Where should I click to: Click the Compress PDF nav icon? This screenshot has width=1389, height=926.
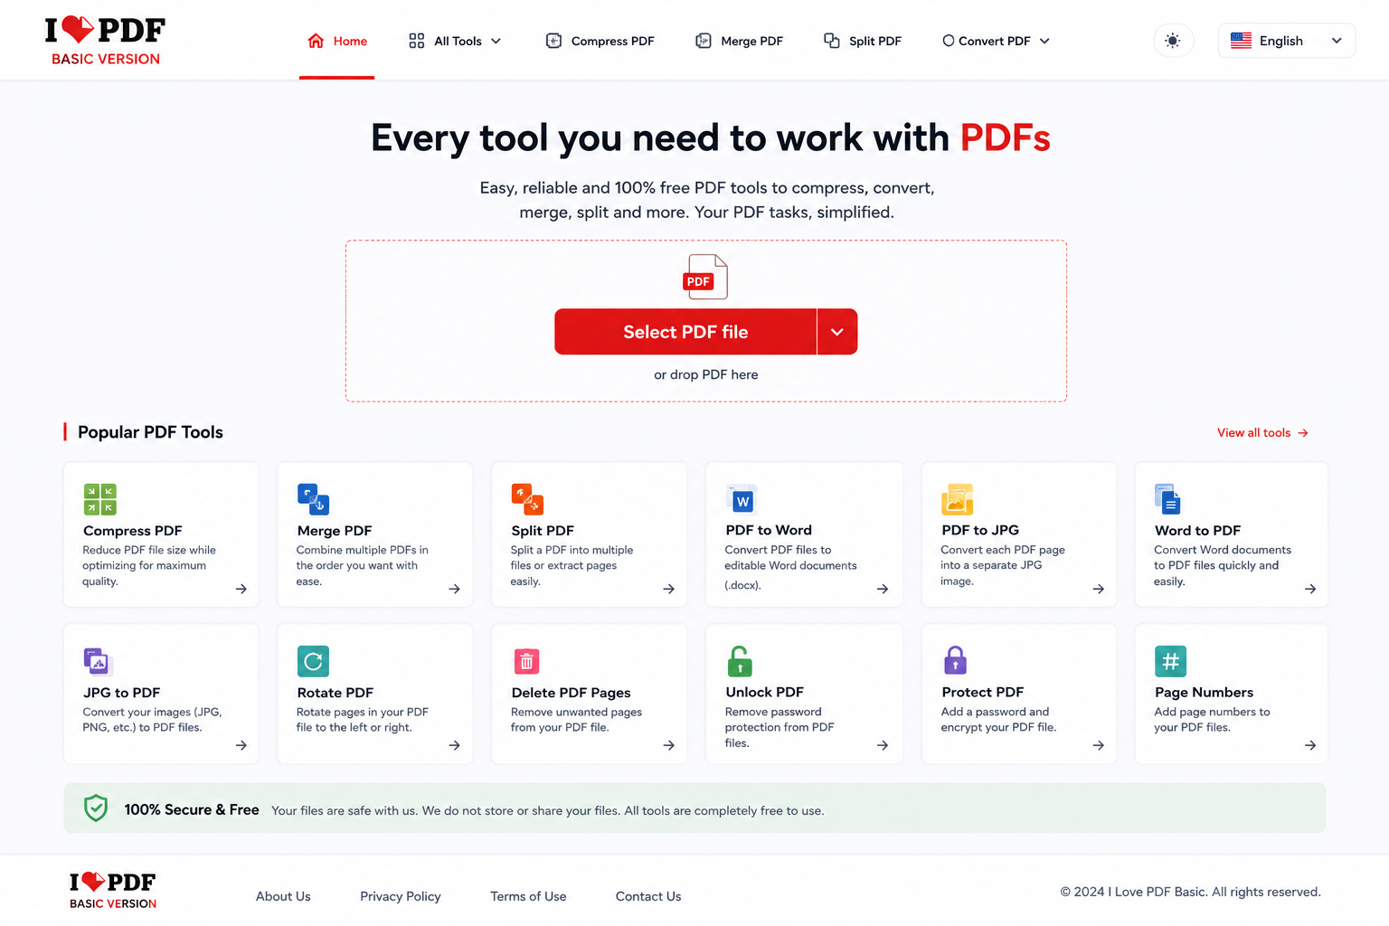pos(553,41)
